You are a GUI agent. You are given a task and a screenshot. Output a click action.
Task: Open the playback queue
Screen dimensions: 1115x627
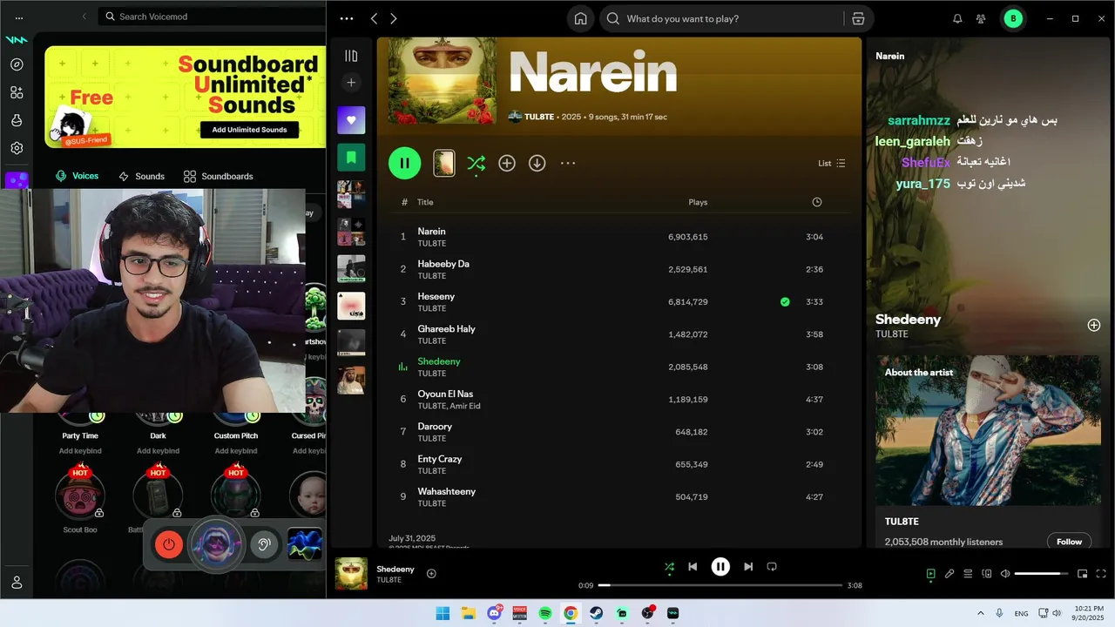[x=968, y=574]
